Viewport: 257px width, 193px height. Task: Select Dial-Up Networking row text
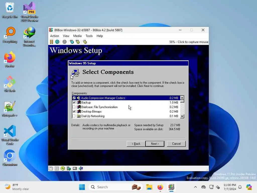pyautogui.click(x=93, y=116)
